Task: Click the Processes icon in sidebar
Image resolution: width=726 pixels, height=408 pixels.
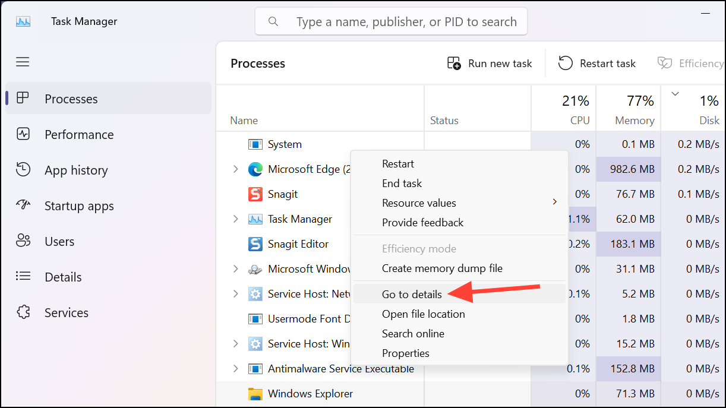Action: click(x=23, y=98)
